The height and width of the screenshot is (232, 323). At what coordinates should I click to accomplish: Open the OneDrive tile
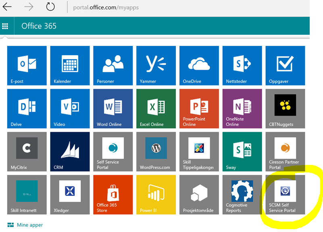199,66
